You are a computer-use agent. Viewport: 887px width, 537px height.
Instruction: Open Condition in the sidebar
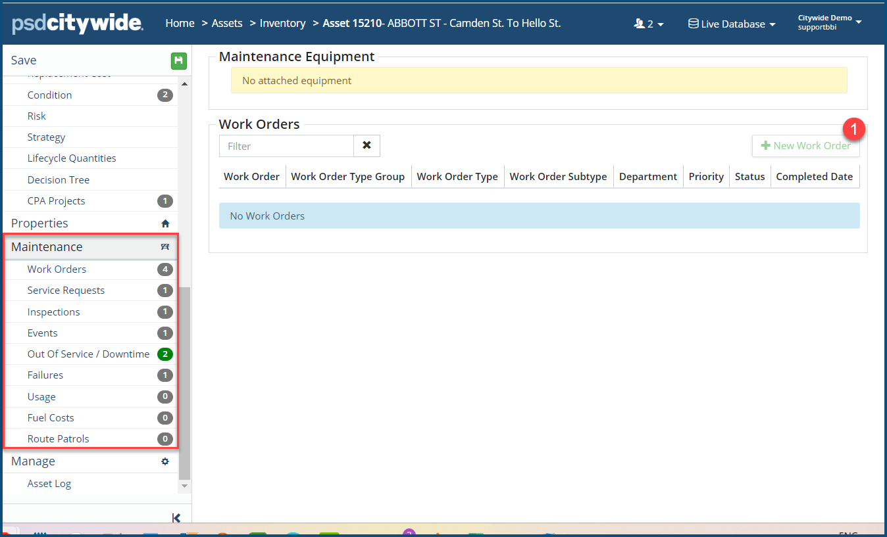[x=91, y=95]
